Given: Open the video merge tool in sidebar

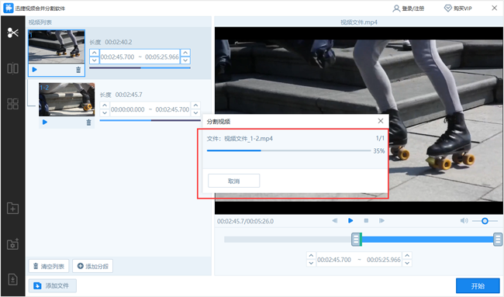Looking at the screenshot, I should coord(13,68).
